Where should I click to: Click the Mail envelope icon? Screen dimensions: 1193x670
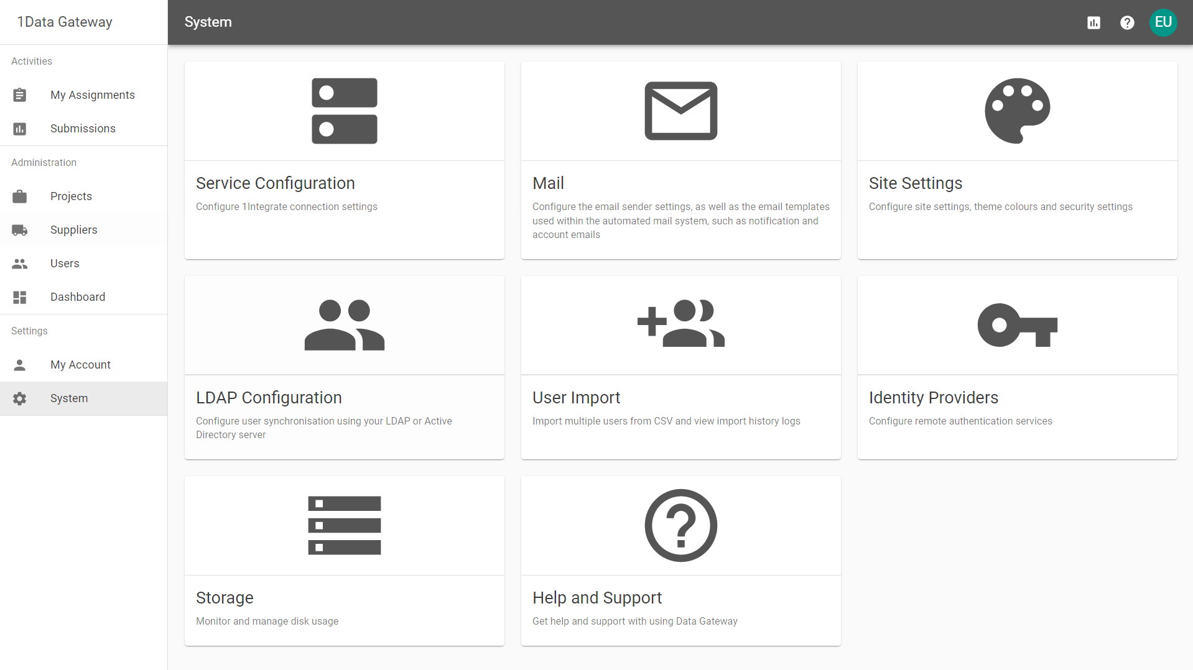pos(680,111)
